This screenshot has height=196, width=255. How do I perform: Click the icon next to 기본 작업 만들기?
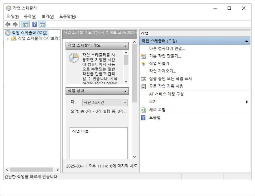[143, 56]
